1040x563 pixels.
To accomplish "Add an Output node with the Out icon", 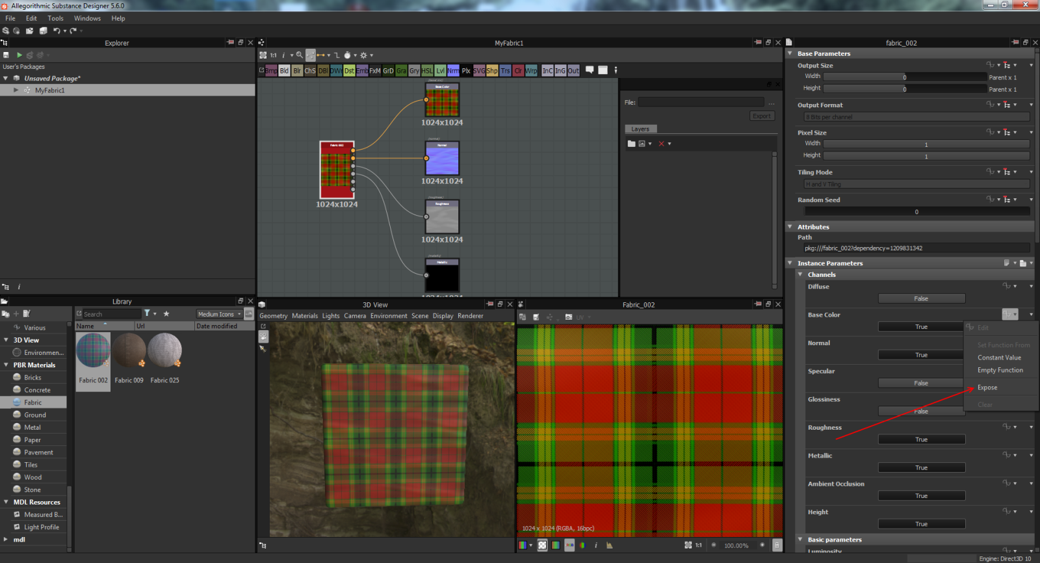I will (573, 70).
